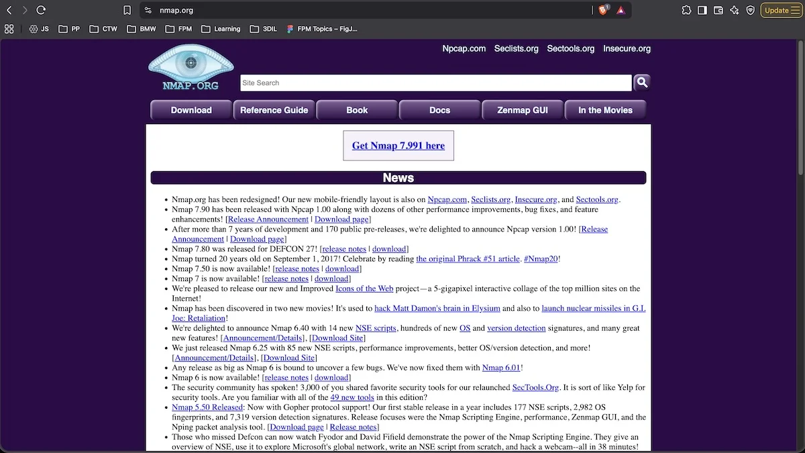Open the 49 new tools link
This screenshot has height=453, width=805.
point(352,397)
